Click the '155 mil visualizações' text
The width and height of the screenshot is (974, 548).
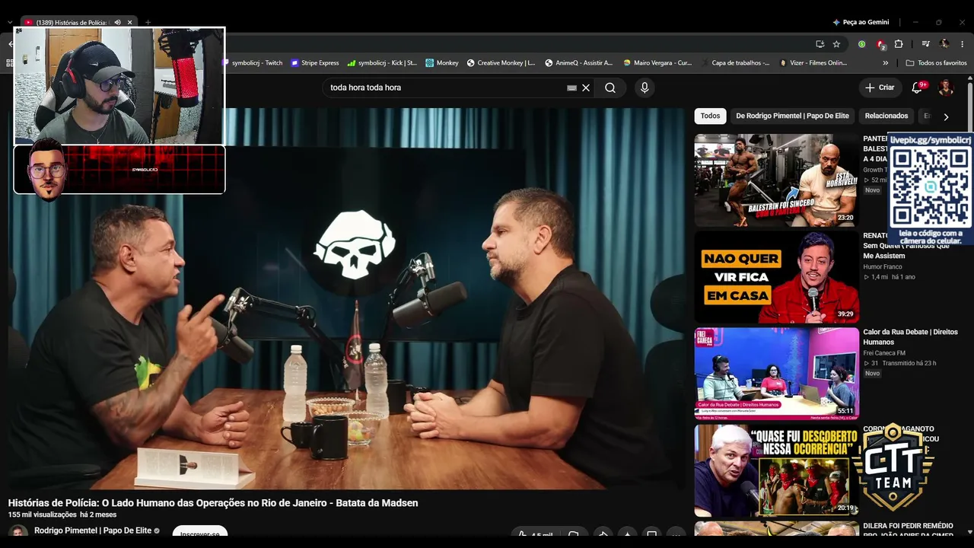tap(43, 515)
